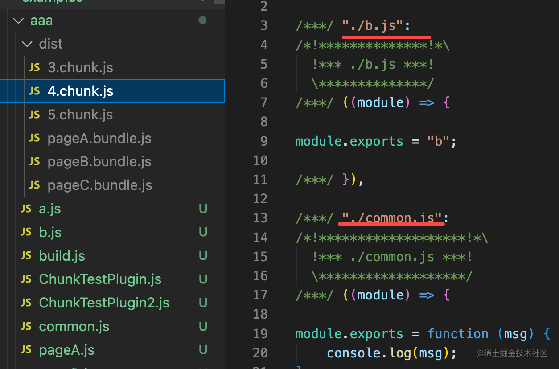This screenshot has width=559, height=369.
Task: Click JS icon of pageC.bundle.js
Action: click(34, 185)
